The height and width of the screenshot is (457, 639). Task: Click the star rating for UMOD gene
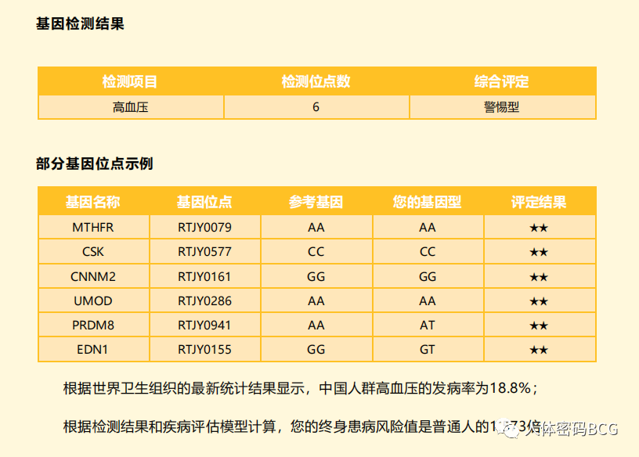pos(540,300)
